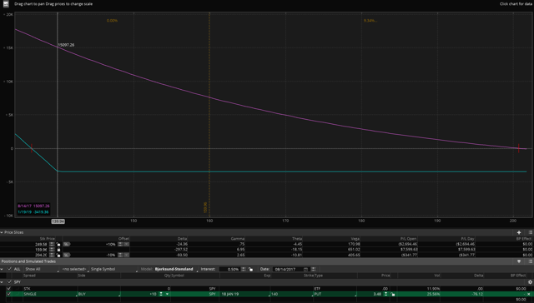The image size is (534, 303).
Task: Unlock the interest rate lock icon
Action: (250, 269)
